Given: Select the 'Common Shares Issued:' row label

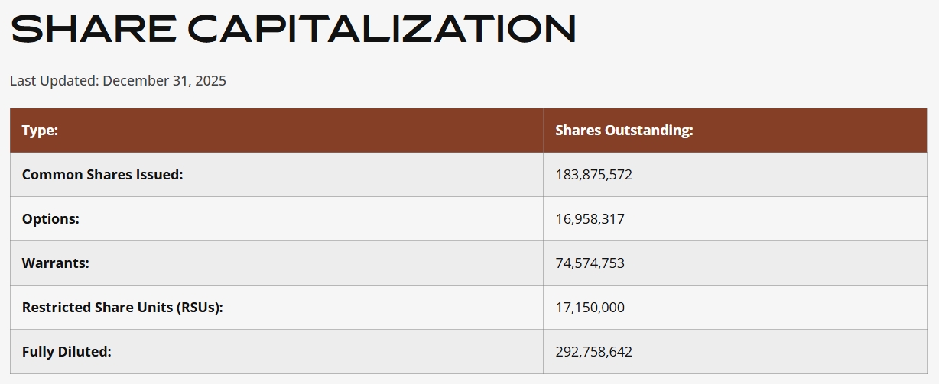Looking at the screenshot, I should [102, 175].
